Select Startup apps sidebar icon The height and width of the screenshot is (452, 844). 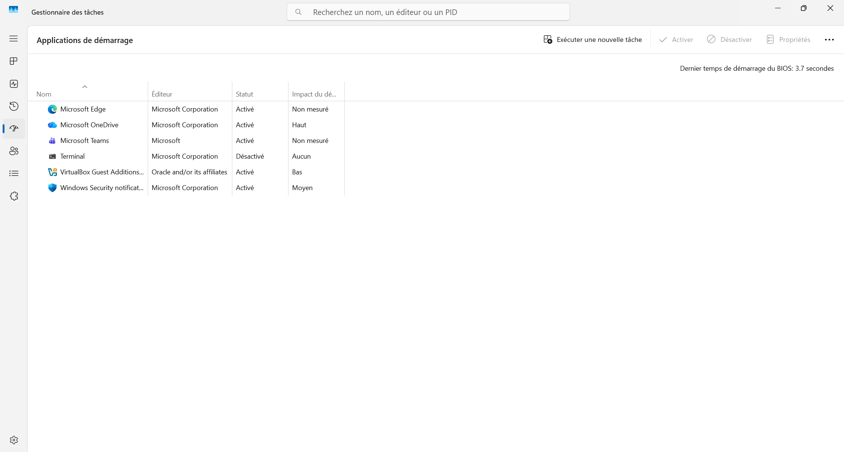[x=13, y=129]
